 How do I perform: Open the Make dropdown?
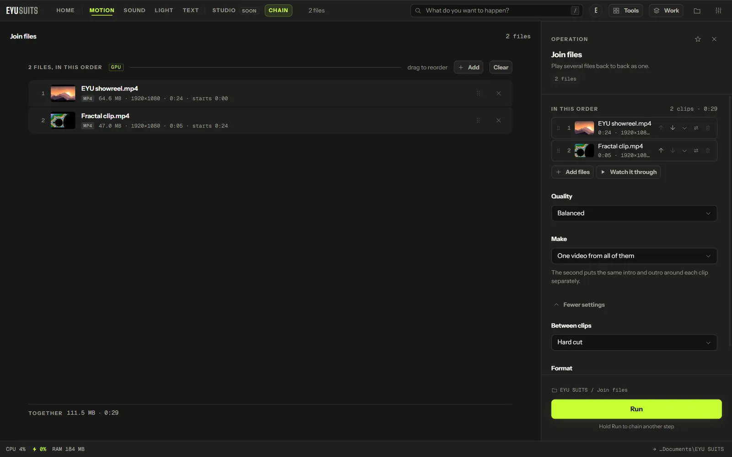click(634, 256)
